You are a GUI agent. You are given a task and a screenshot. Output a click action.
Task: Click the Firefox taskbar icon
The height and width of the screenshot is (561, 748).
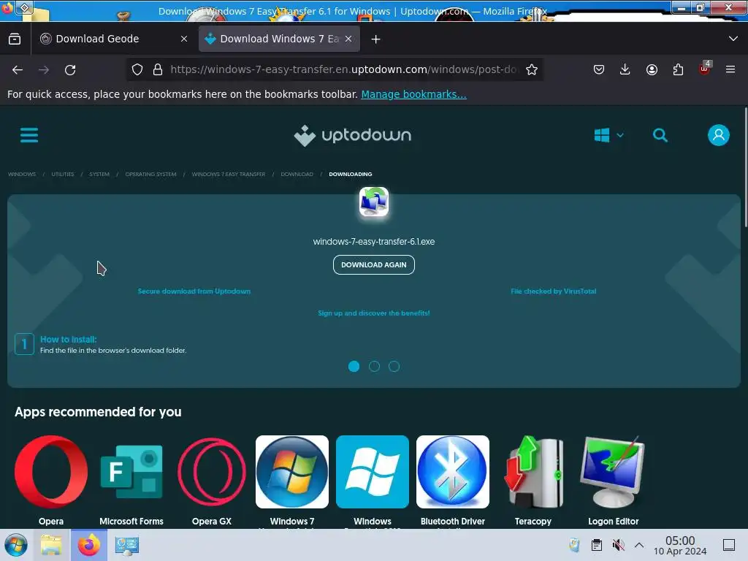coord(88,545)
